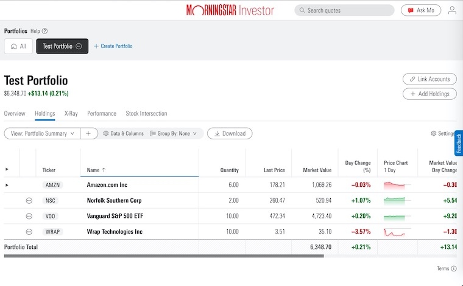Switch to the Performance tab
The image size is (463, 286).
pos(102,113)
